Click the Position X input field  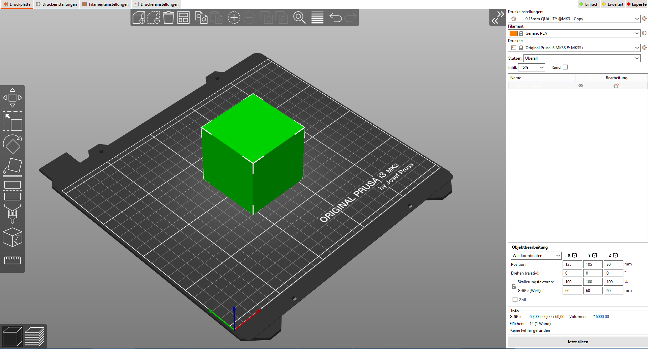point(572,264)
